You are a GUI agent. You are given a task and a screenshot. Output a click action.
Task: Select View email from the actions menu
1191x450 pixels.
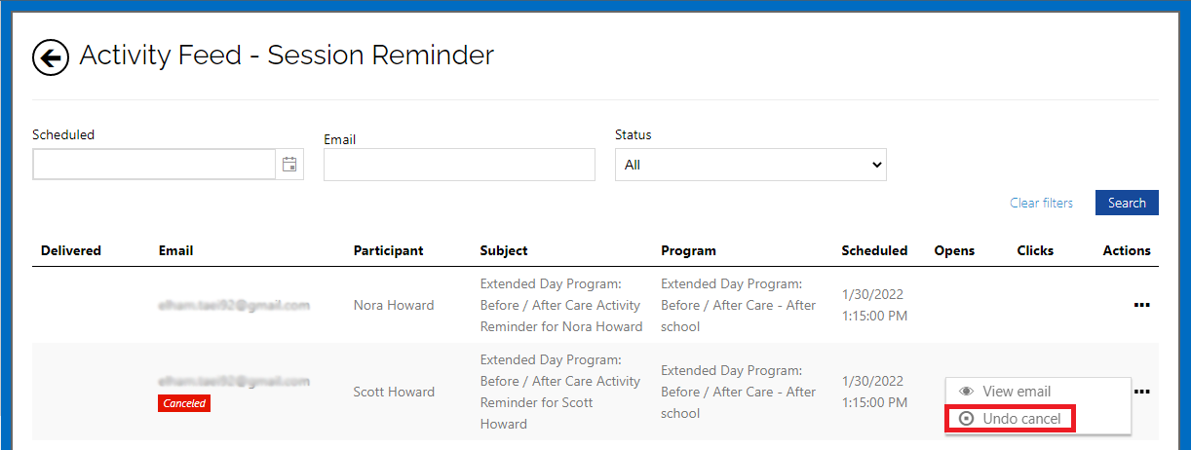coord(1017,392)
